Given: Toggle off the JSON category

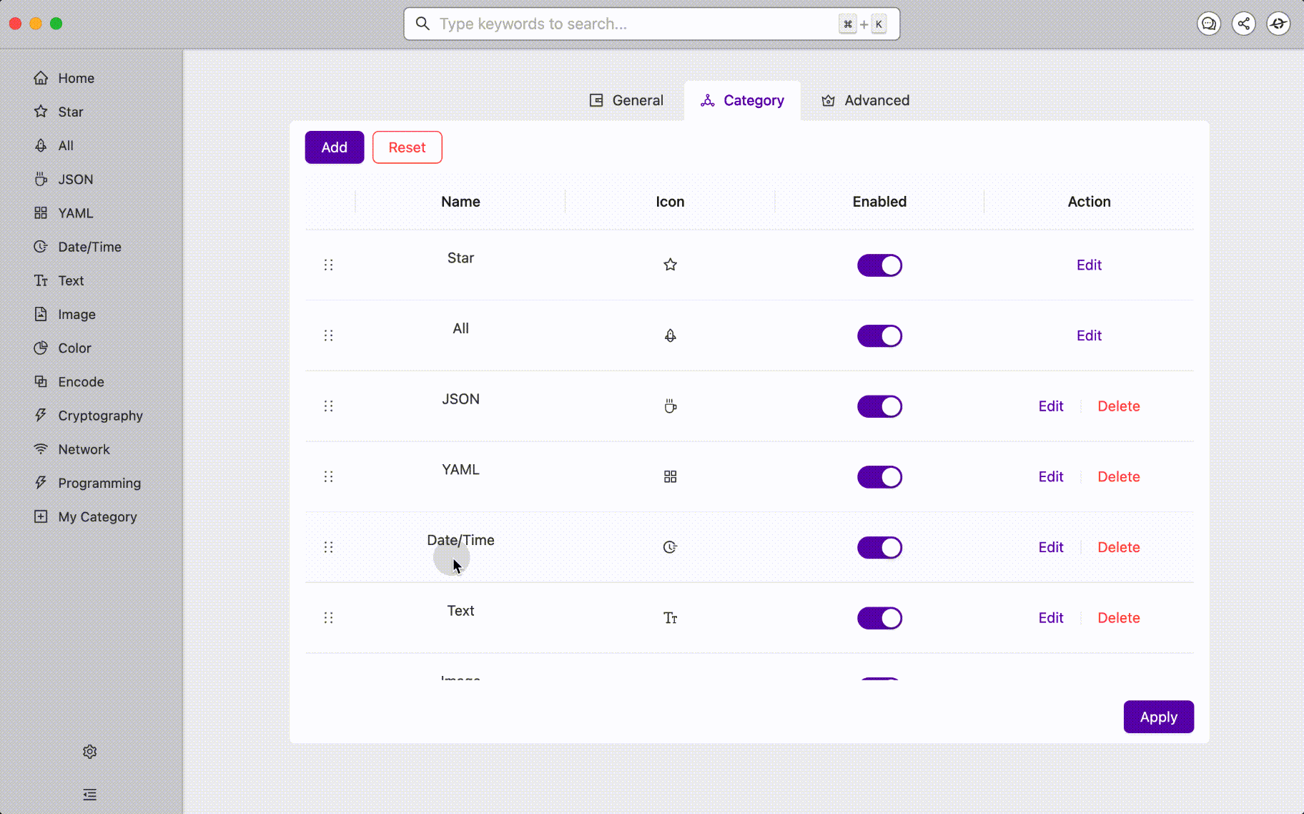Looking at the screenshot, I should (879, 406).
